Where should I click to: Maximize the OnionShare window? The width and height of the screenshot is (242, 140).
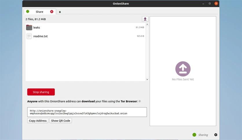pos(210,3)
